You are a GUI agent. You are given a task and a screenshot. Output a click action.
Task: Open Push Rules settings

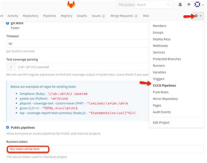pyautogui.click(x=161, y=92)
